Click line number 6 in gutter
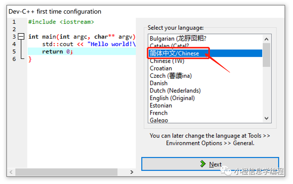This screenshot has width=293, height=184. 14,59
